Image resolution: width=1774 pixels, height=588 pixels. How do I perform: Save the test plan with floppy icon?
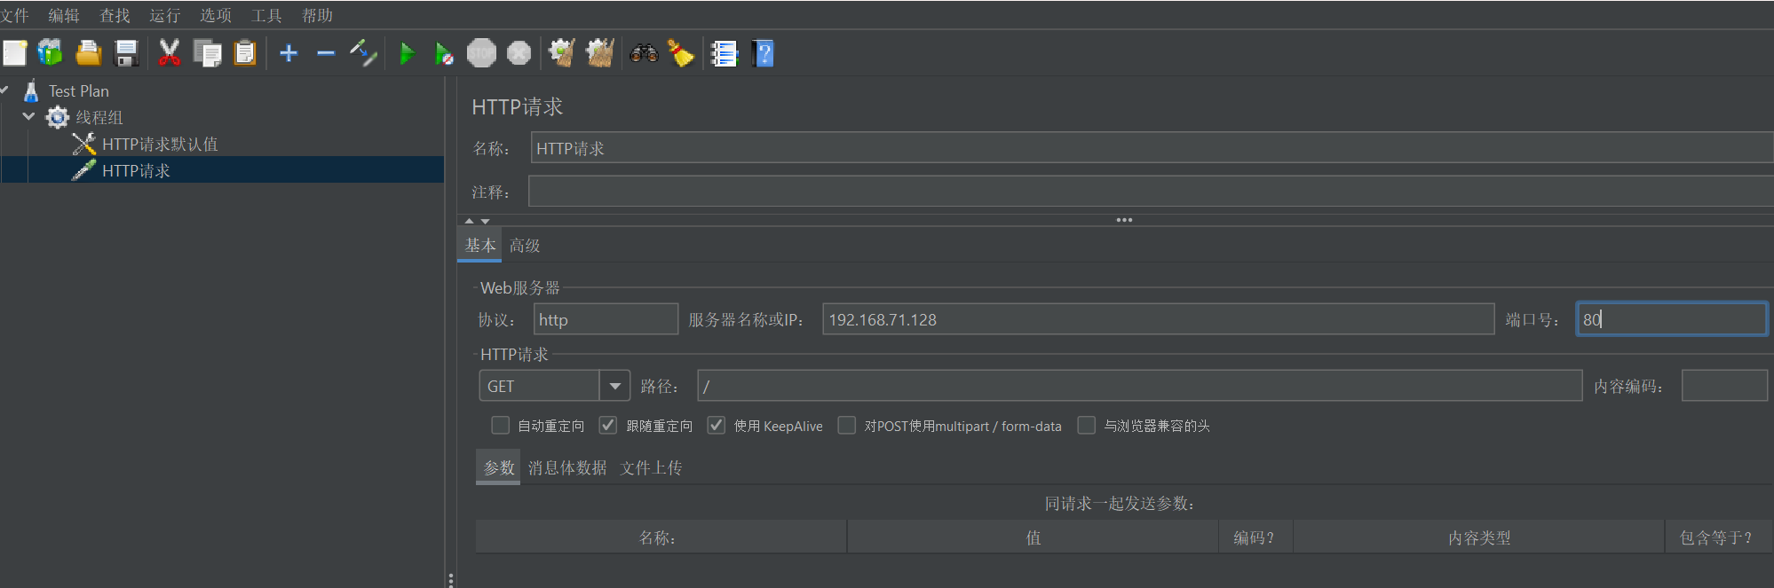127,53
